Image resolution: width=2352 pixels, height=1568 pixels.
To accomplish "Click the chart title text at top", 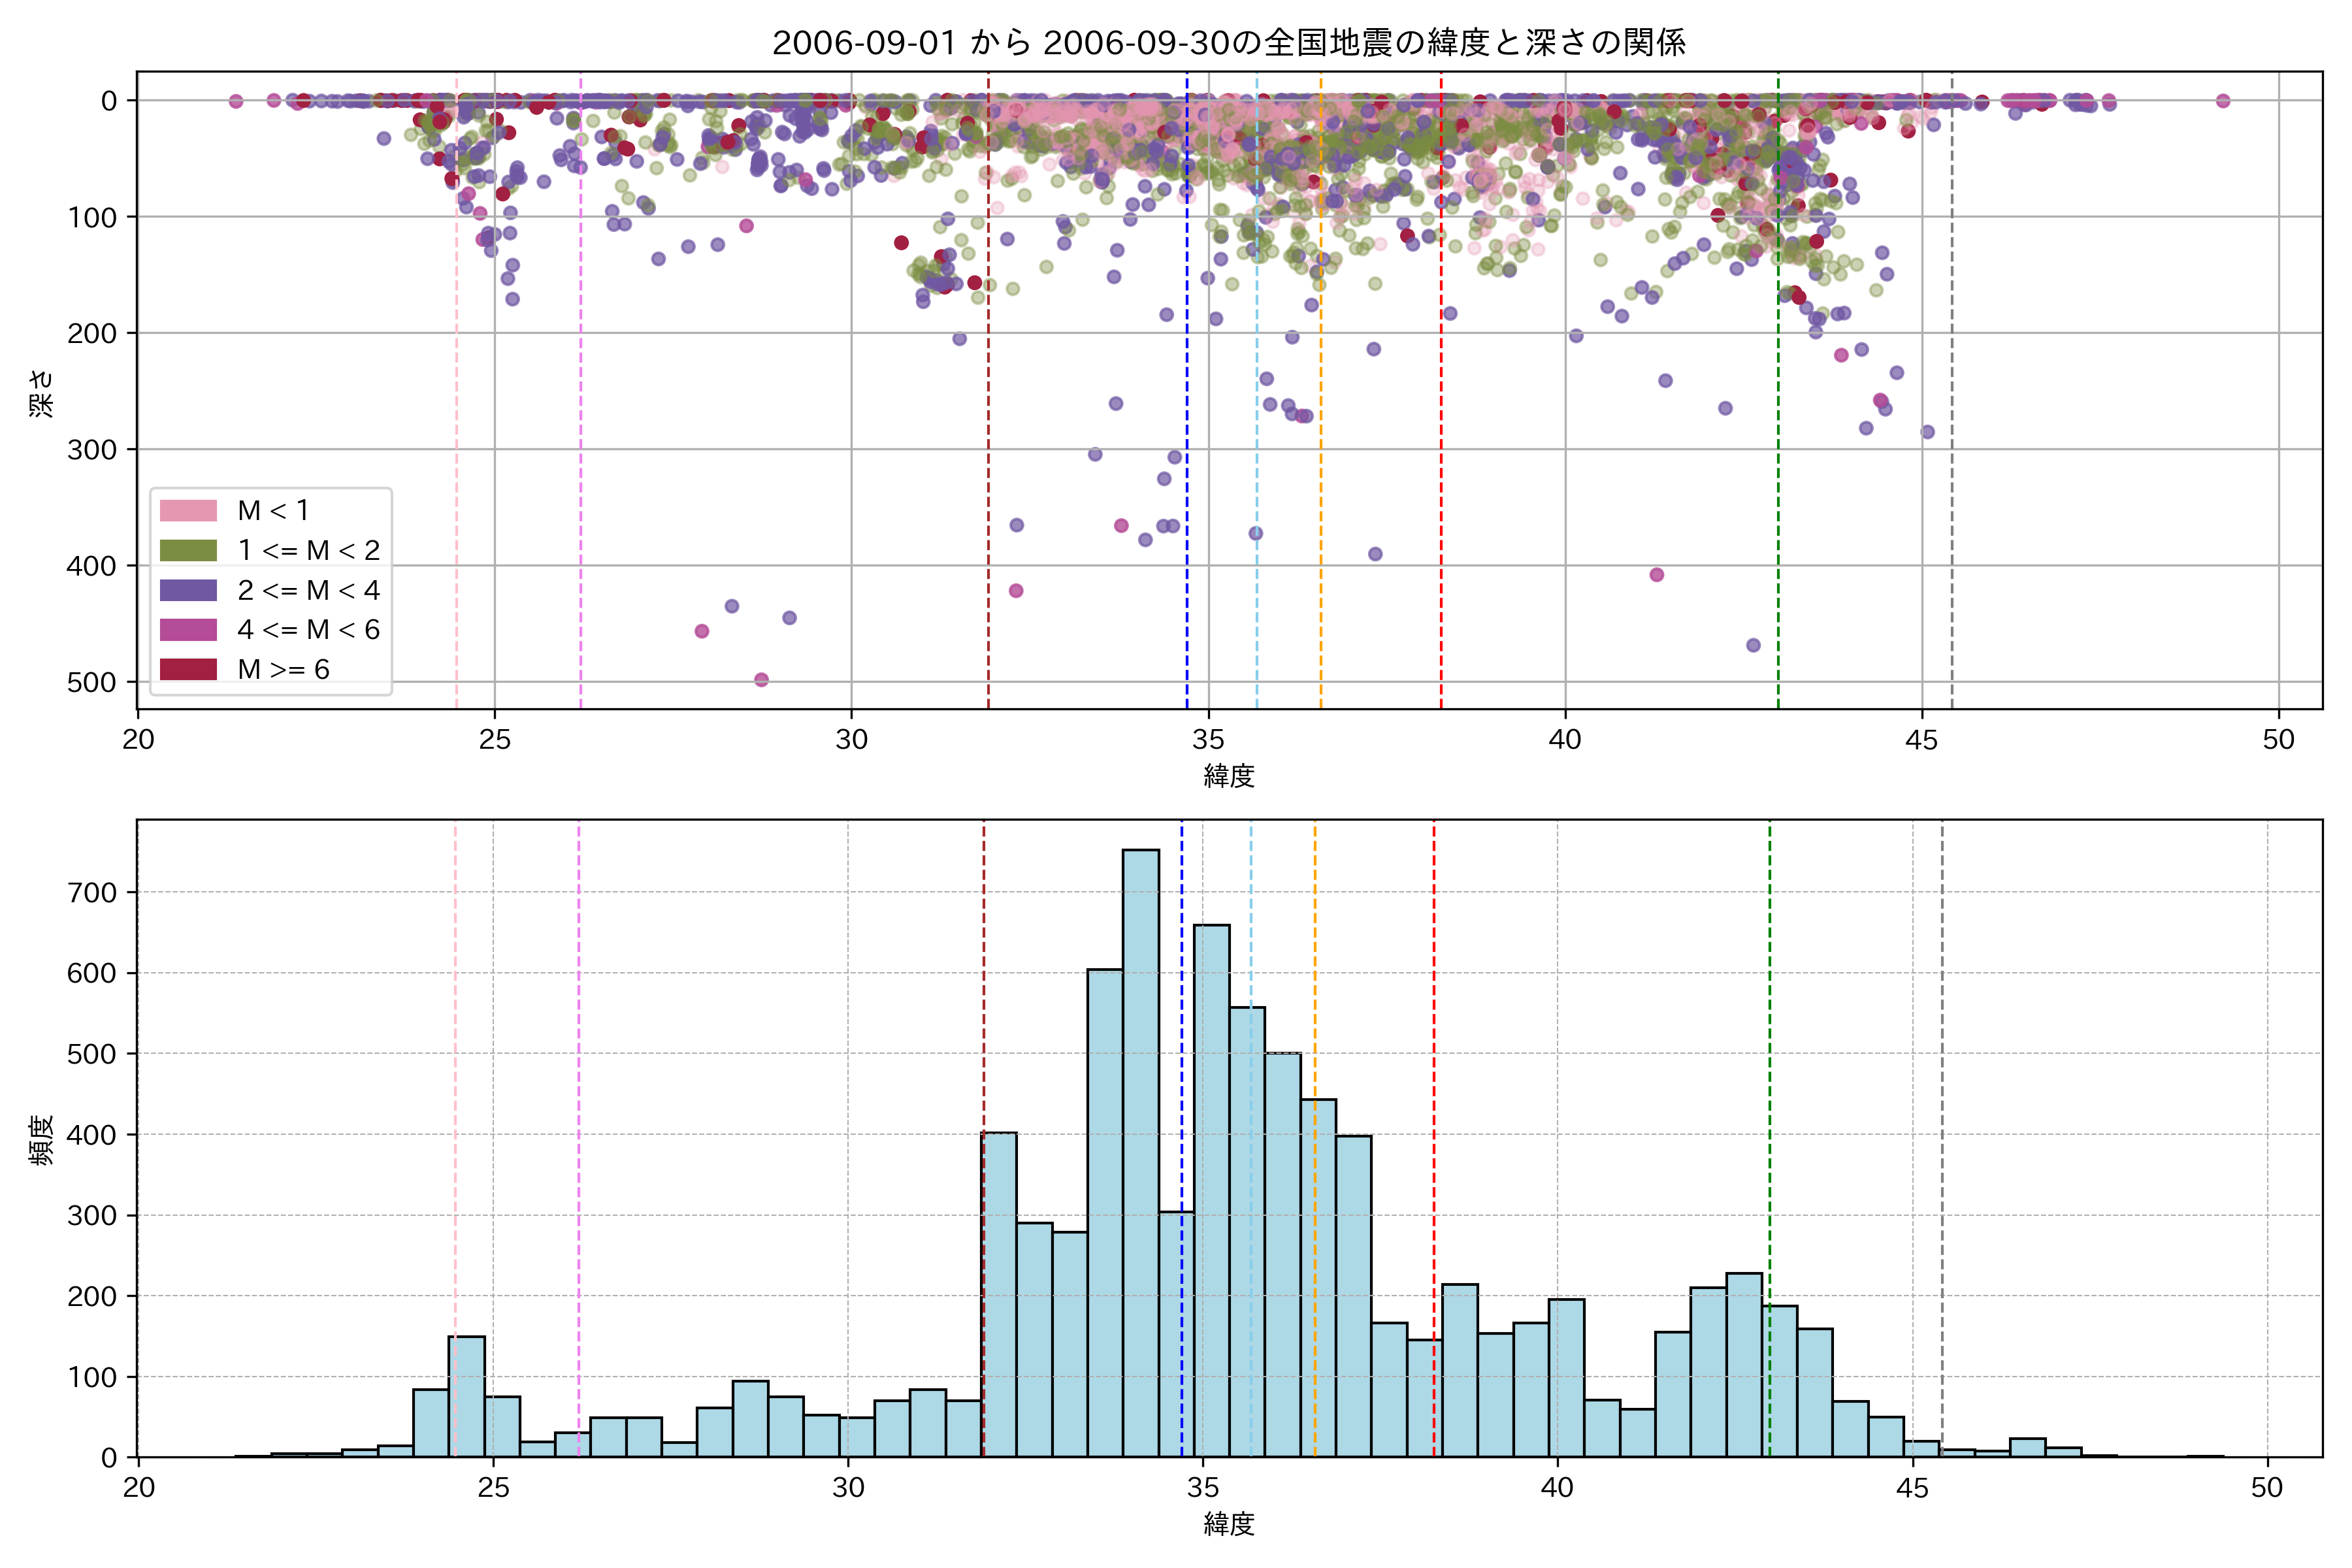I will (1228, 43).
